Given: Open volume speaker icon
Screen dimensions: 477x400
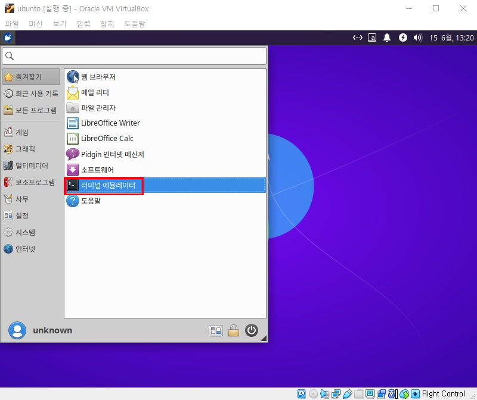Looking at the screenshot, I should tap(418, 37).
